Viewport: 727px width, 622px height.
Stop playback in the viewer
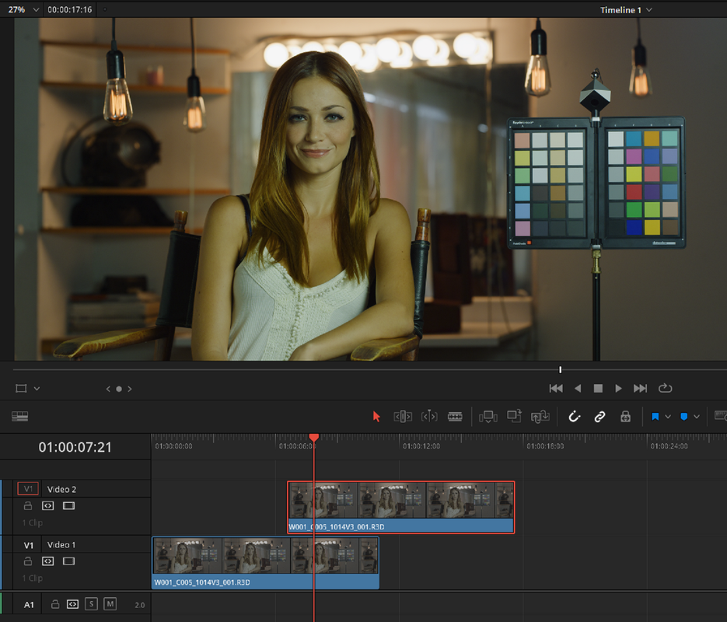click(598, 389)
